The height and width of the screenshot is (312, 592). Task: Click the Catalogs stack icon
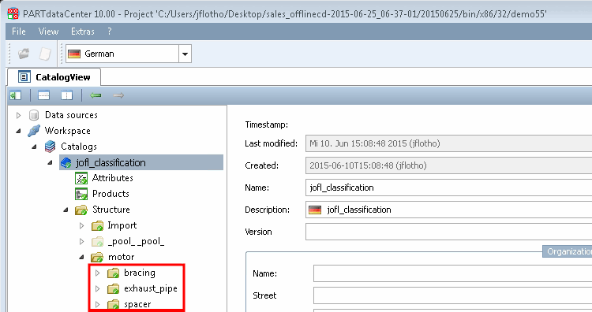[50, 147]
